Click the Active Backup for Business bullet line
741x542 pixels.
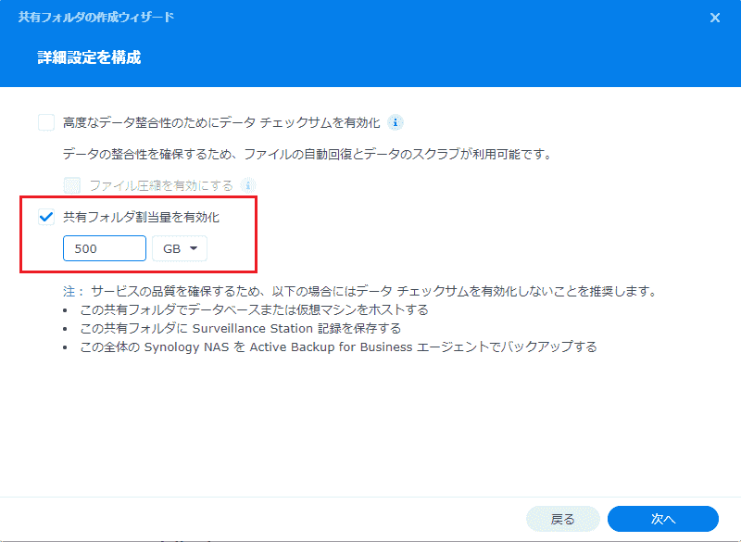point(338,347)
